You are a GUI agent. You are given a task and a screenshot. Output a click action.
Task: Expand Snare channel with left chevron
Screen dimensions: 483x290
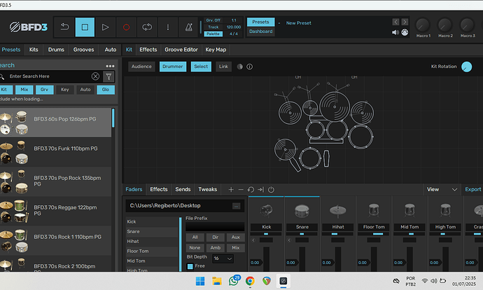click(x=289, y=240)
